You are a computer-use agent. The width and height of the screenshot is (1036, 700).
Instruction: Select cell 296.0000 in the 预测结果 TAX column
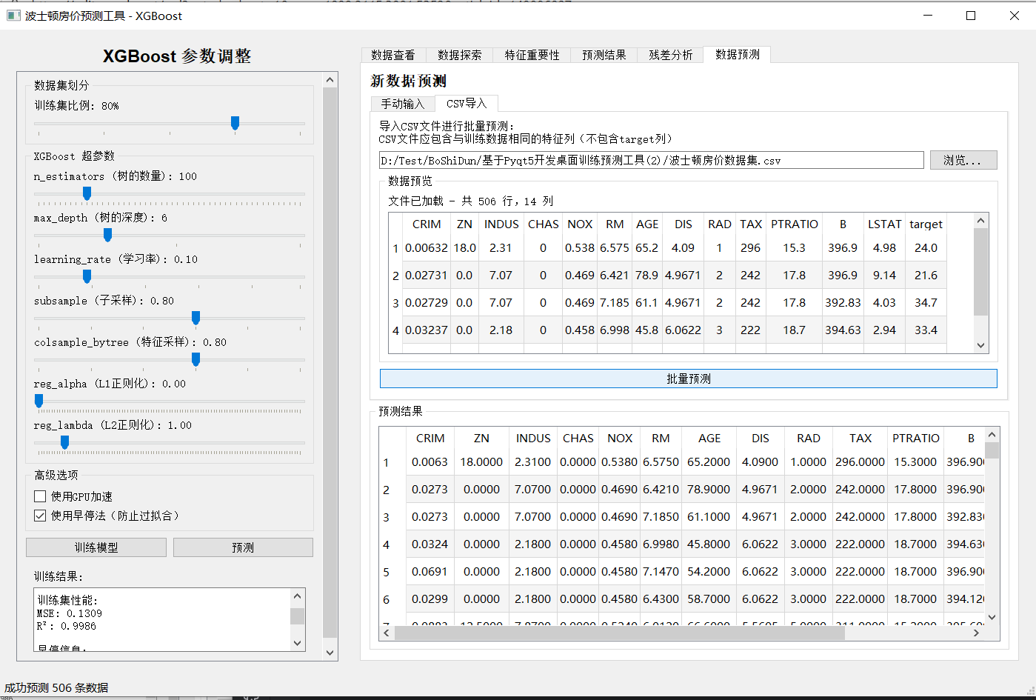pos(860,462)
